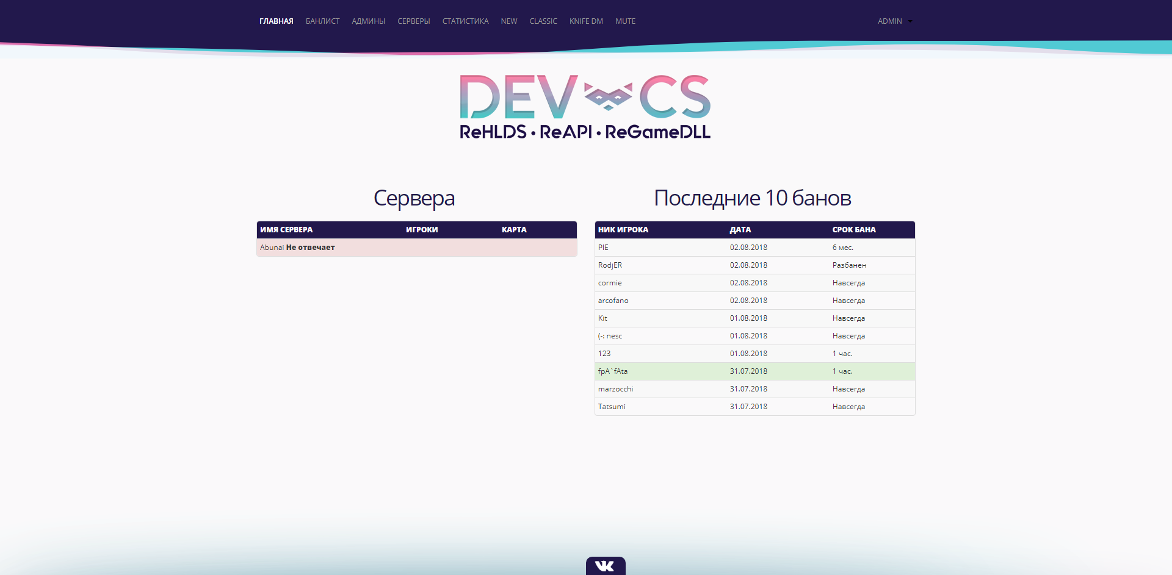Select the Tatsumi ban entry

[x=755, y=407]
